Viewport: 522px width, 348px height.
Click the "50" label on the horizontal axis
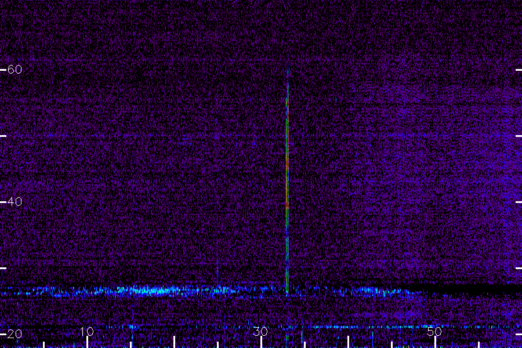pyautogui.click(x=434, y=331)
